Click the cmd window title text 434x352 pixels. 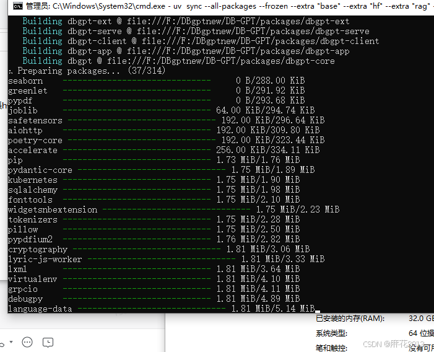point(230,6)
